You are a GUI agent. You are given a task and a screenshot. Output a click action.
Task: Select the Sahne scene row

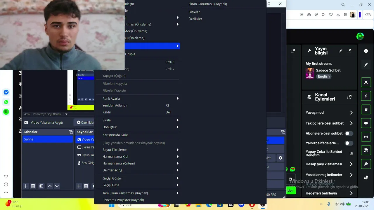[x=48, y=139]
